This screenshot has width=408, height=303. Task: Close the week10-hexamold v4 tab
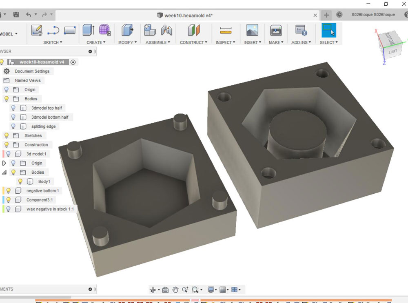(x=315, y=15)
